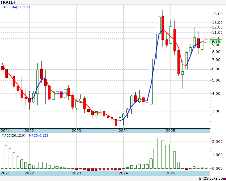Select the 2.000 MACD axis label

tap(217, 142)
